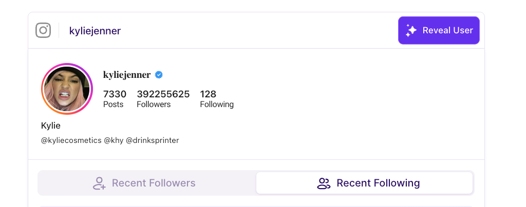Click the Posts label under 7330
This screenshot has width=526, height=207.
point(114,105)
